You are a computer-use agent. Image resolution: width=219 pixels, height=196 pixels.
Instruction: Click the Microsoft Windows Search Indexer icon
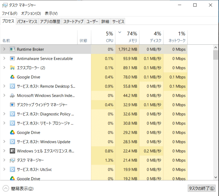click(12, 95)
